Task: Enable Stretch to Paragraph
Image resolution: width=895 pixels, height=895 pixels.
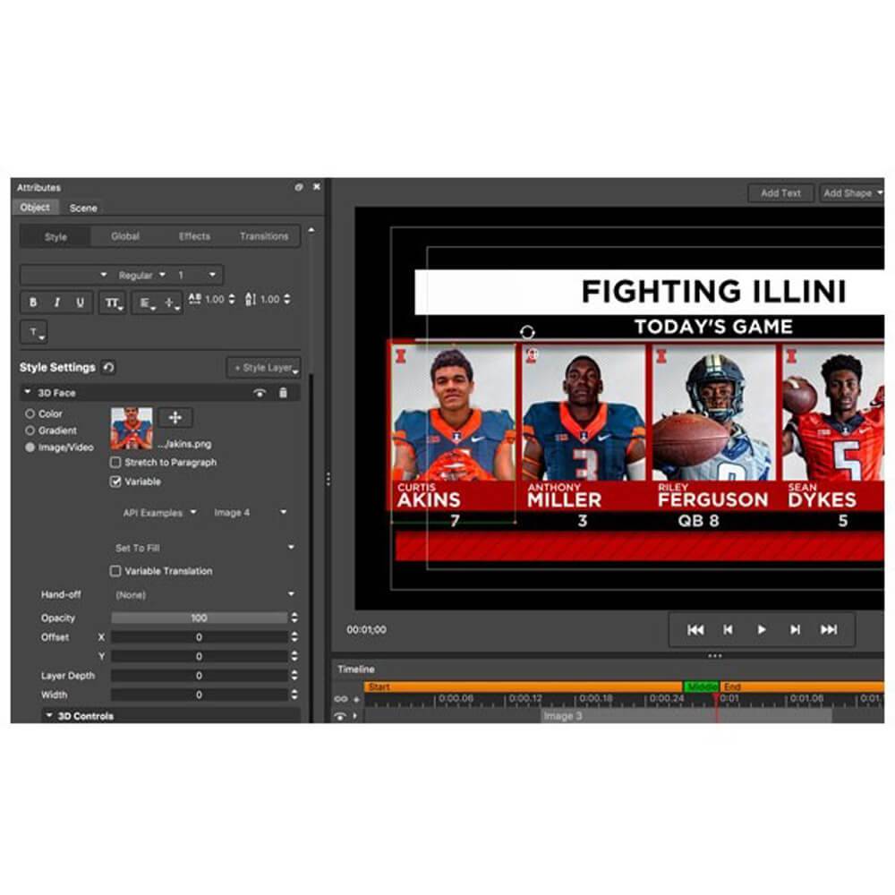Action: (115, 462)
